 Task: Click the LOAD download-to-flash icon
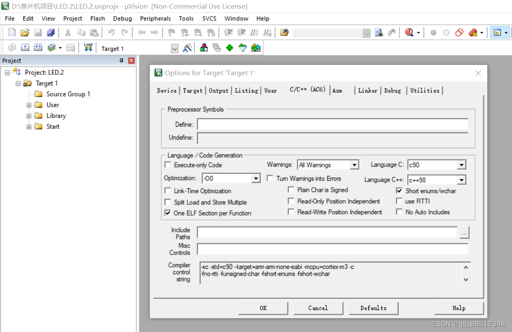(x=88, y=48)
